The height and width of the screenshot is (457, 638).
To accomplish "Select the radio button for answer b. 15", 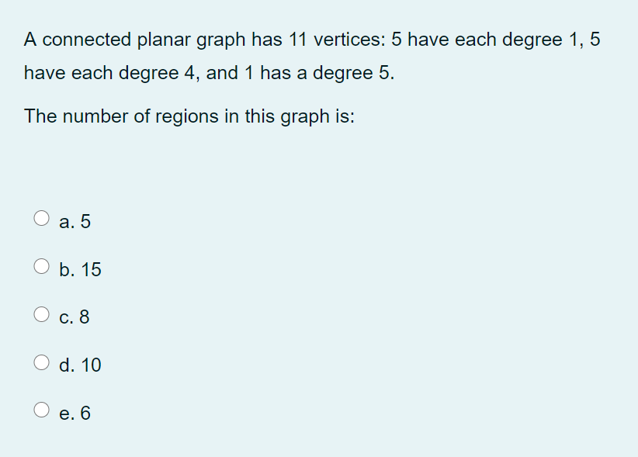I will click(40, 265).
